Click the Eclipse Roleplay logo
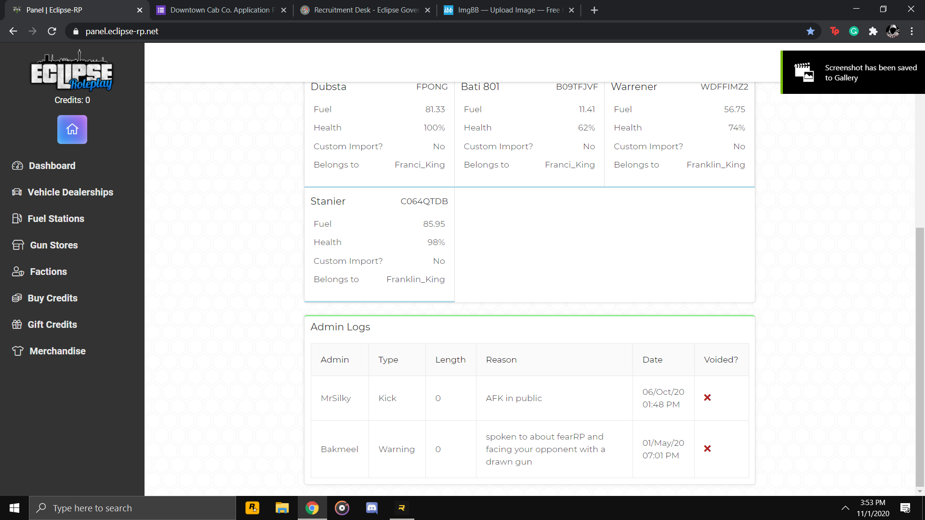The image size is (925, 520). [72, 70]
